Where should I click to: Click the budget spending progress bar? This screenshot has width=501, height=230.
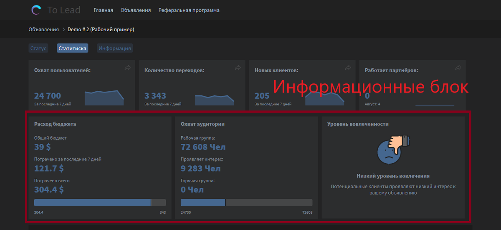(100, 202)
